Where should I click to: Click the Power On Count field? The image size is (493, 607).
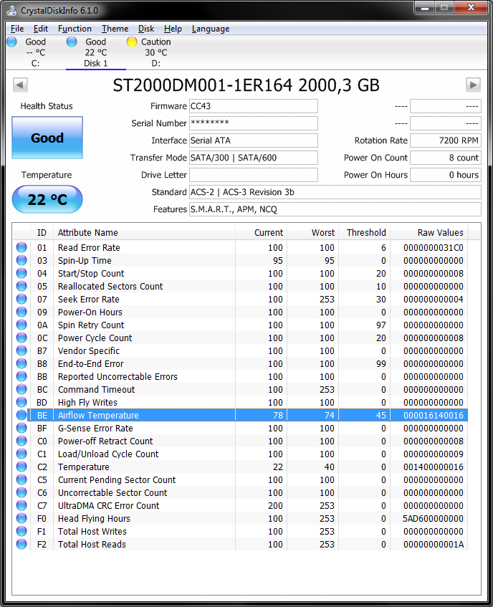[x=446, y=158]
